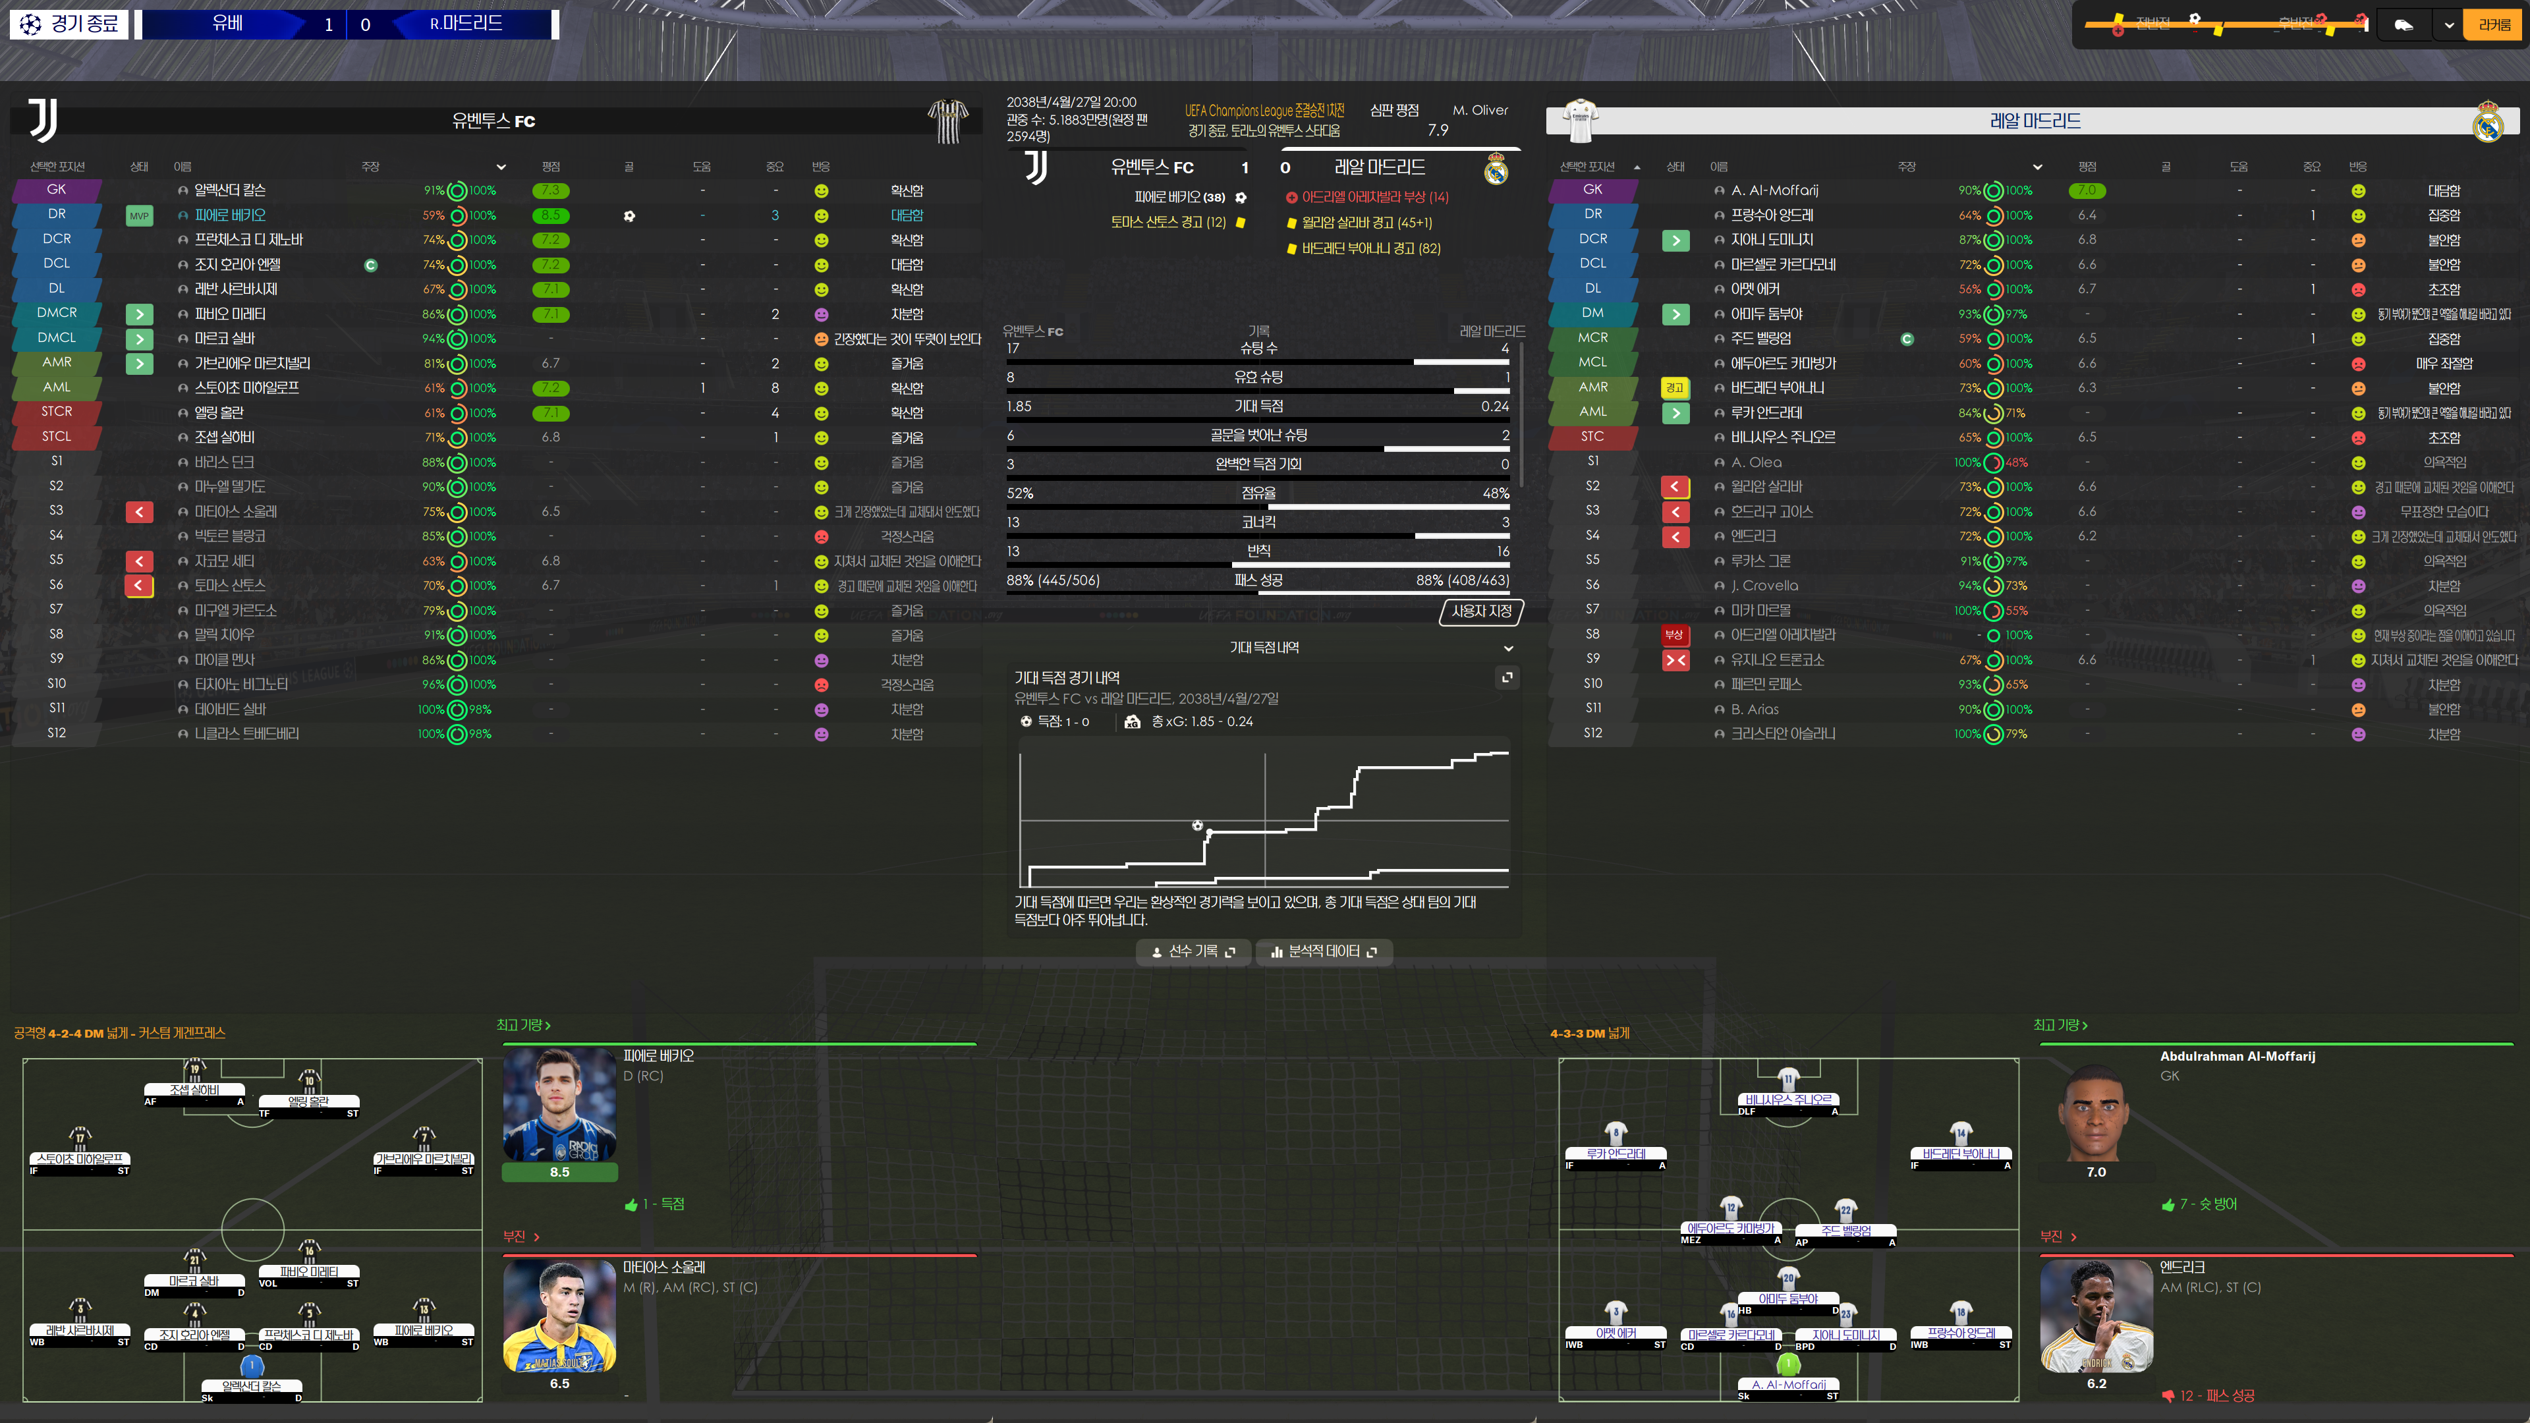Viewport: 2530px width, 1423px height.
Task: Open the 분석적 데이터 popout button
Action: (x=1324, y=951)
